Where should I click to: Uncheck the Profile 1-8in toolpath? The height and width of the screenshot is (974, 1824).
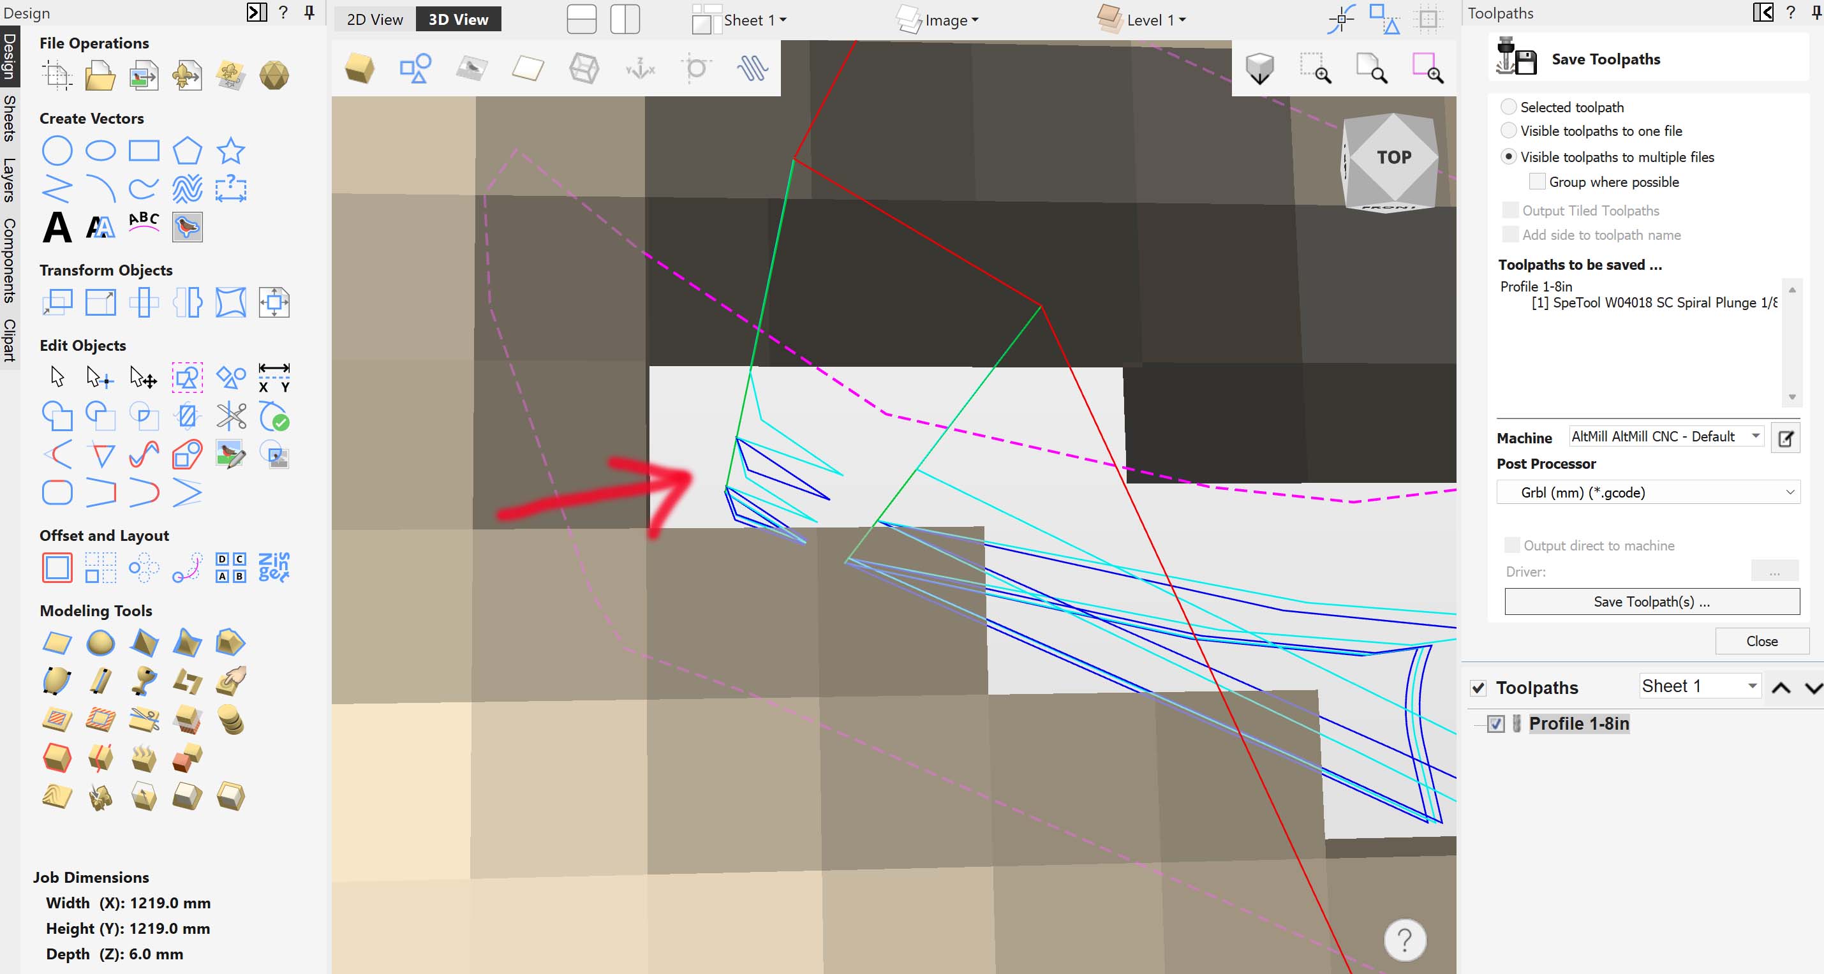pyautogui.click(x=1495, y=723)
